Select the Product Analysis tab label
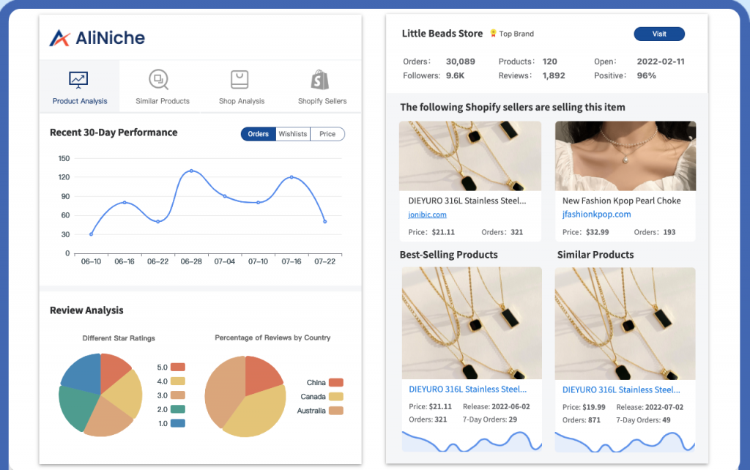 click(x=80, y=101)
